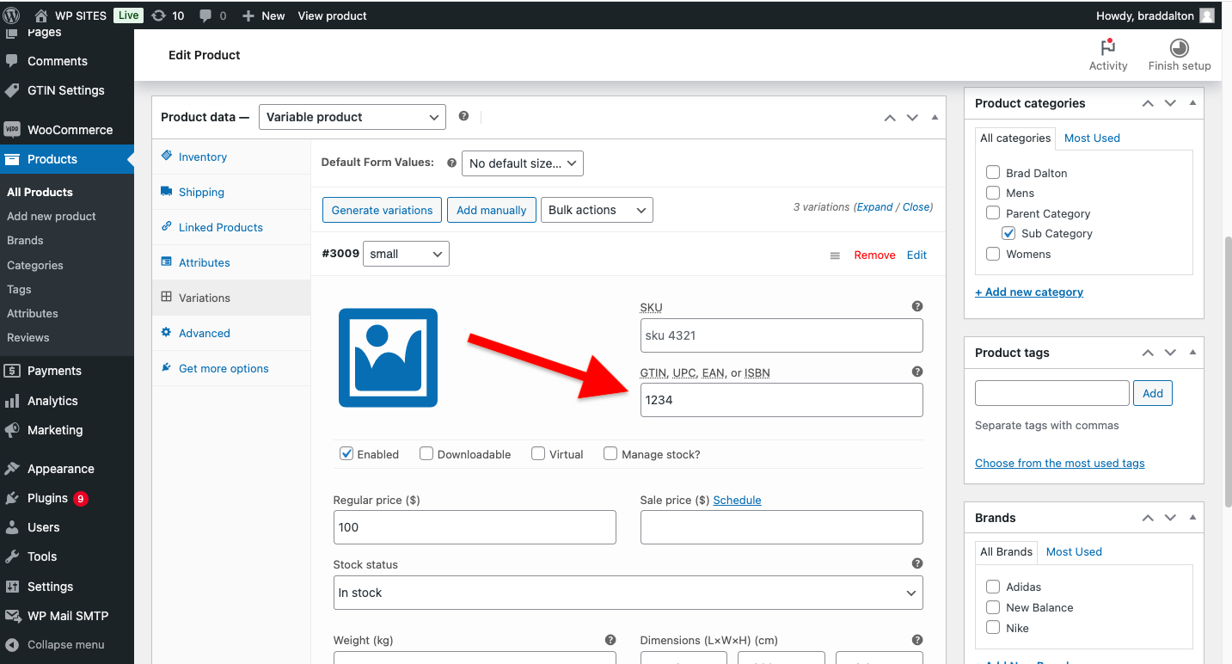Click the variation image placeholder
Viewport: 1232px width, 664px height.
(388, 357)
